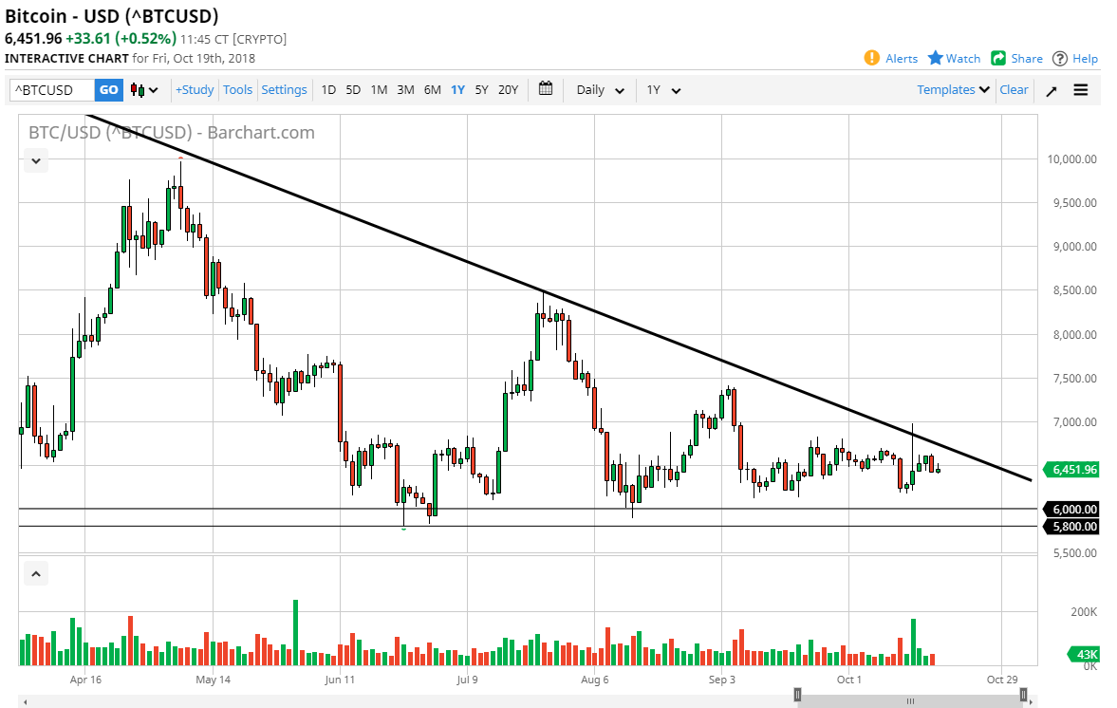Open the Tools menu

237,89
